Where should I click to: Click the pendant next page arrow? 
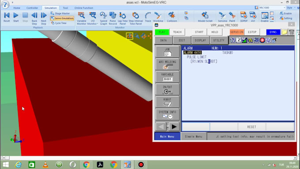pos(174,127)
